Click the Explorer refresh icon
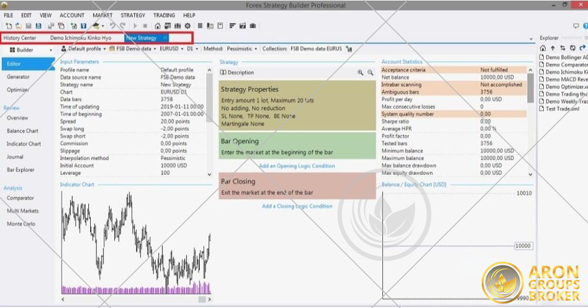 click(x=572, y=48)
